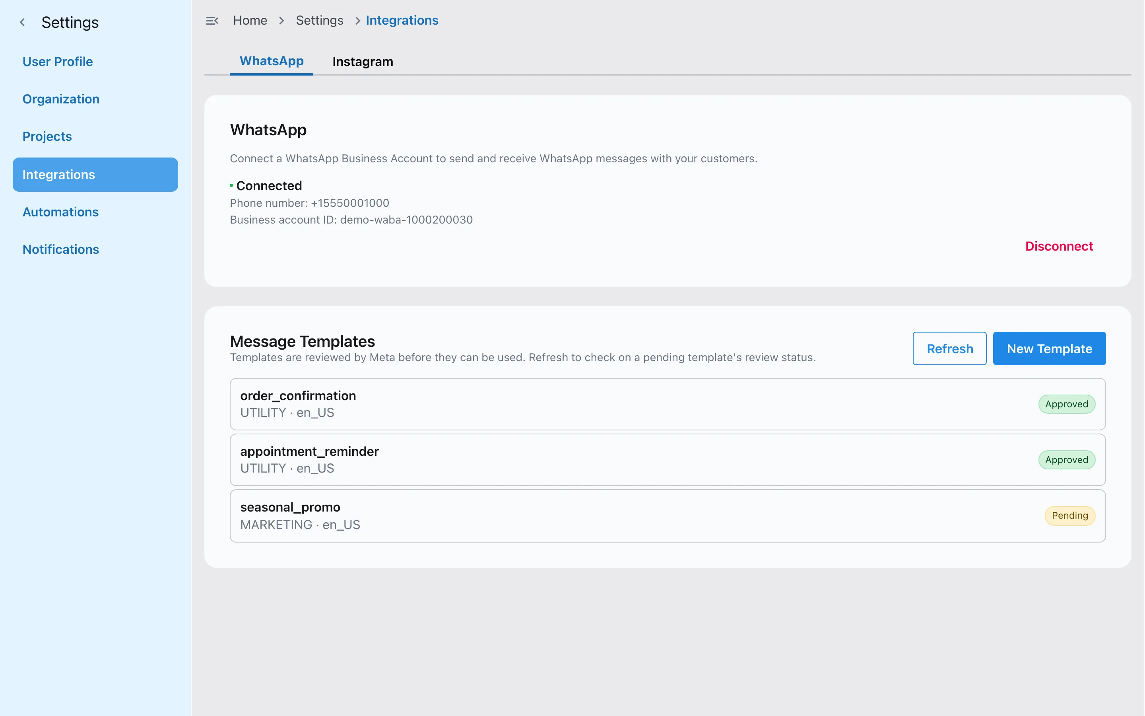This screenshot has width=1145, height=716.
Task: Click the Approved badge on appointment_reminder
Action: click(1066, 460)
